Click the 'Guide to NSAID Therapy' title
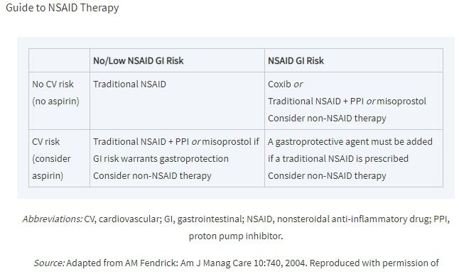The height and width of the screenshot is (274, 459). click(62, 8)
